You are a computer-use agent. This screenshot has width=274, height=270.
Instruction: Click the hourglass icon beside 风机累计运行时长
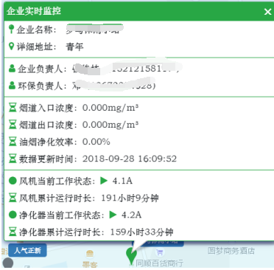tap(13, 198)
